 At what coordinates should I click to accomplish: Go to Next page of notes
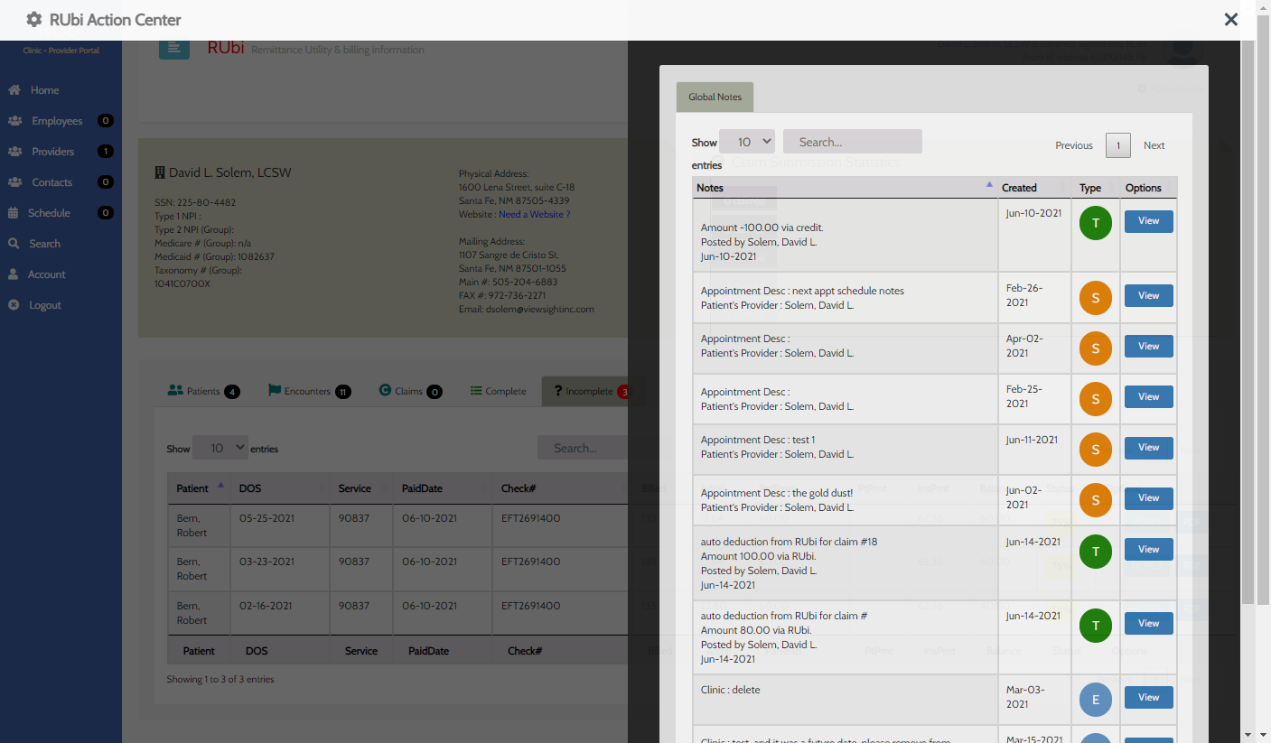coord(1154,145)
